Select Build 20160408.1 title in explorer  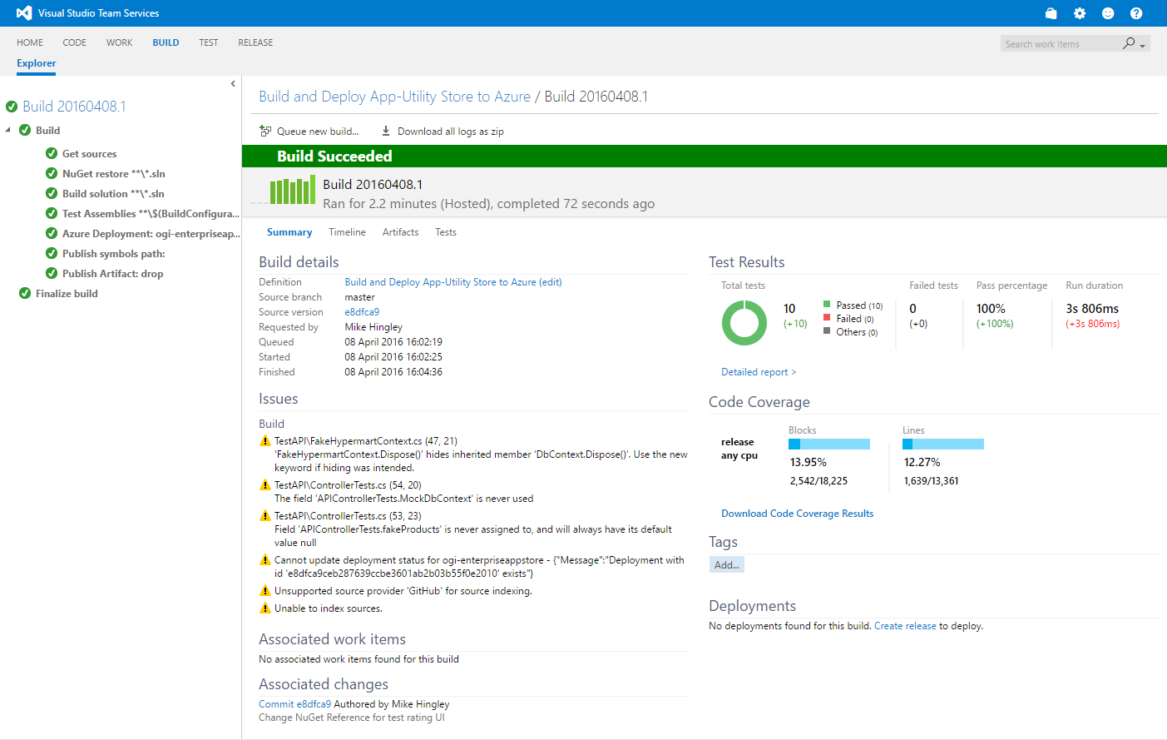point(74,107)
